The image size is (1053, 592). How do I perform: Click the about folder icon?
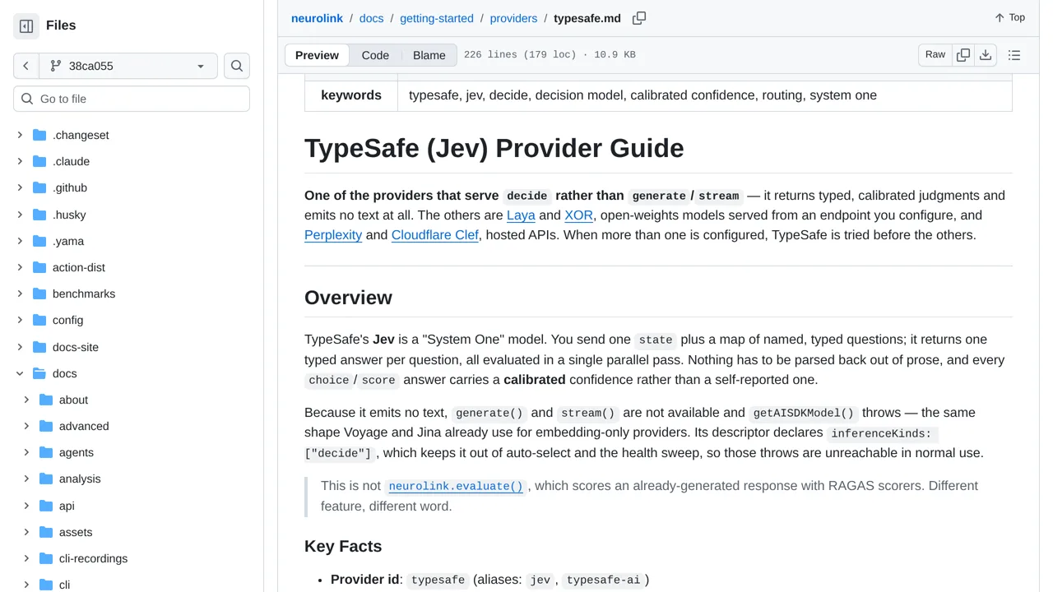(46, 400)
